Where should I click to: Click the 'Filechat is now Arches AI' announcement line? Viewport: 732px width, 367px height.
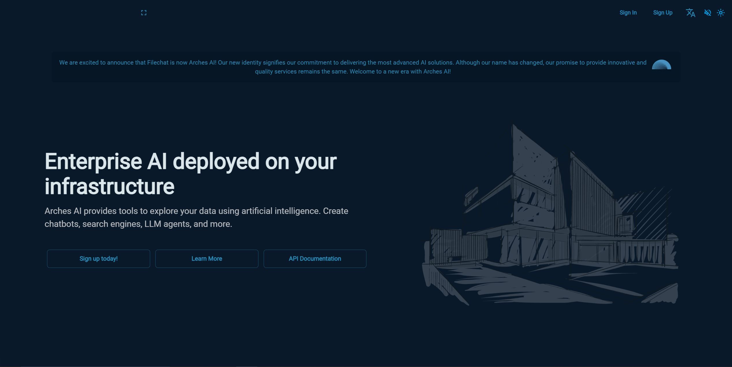click(353, 63)
